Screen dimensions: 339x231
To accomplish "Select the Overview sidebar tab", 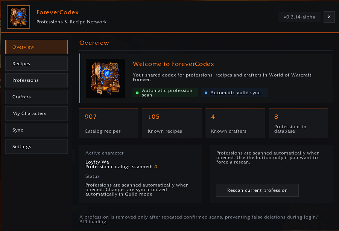I will (36, 47).
